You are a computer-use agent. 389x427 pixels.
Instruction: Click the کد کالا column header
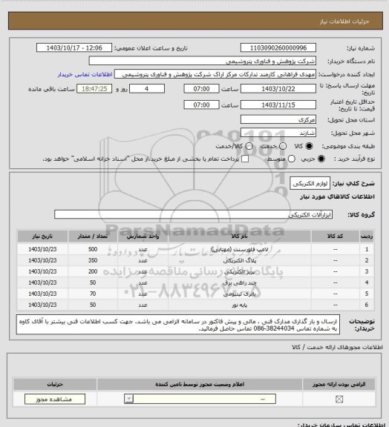336,236
